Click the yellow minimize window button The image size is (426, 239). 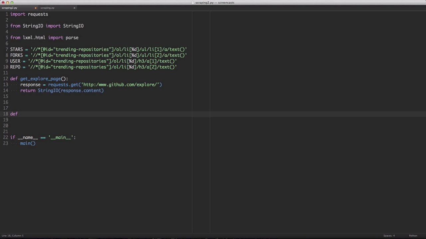(7, 3)
